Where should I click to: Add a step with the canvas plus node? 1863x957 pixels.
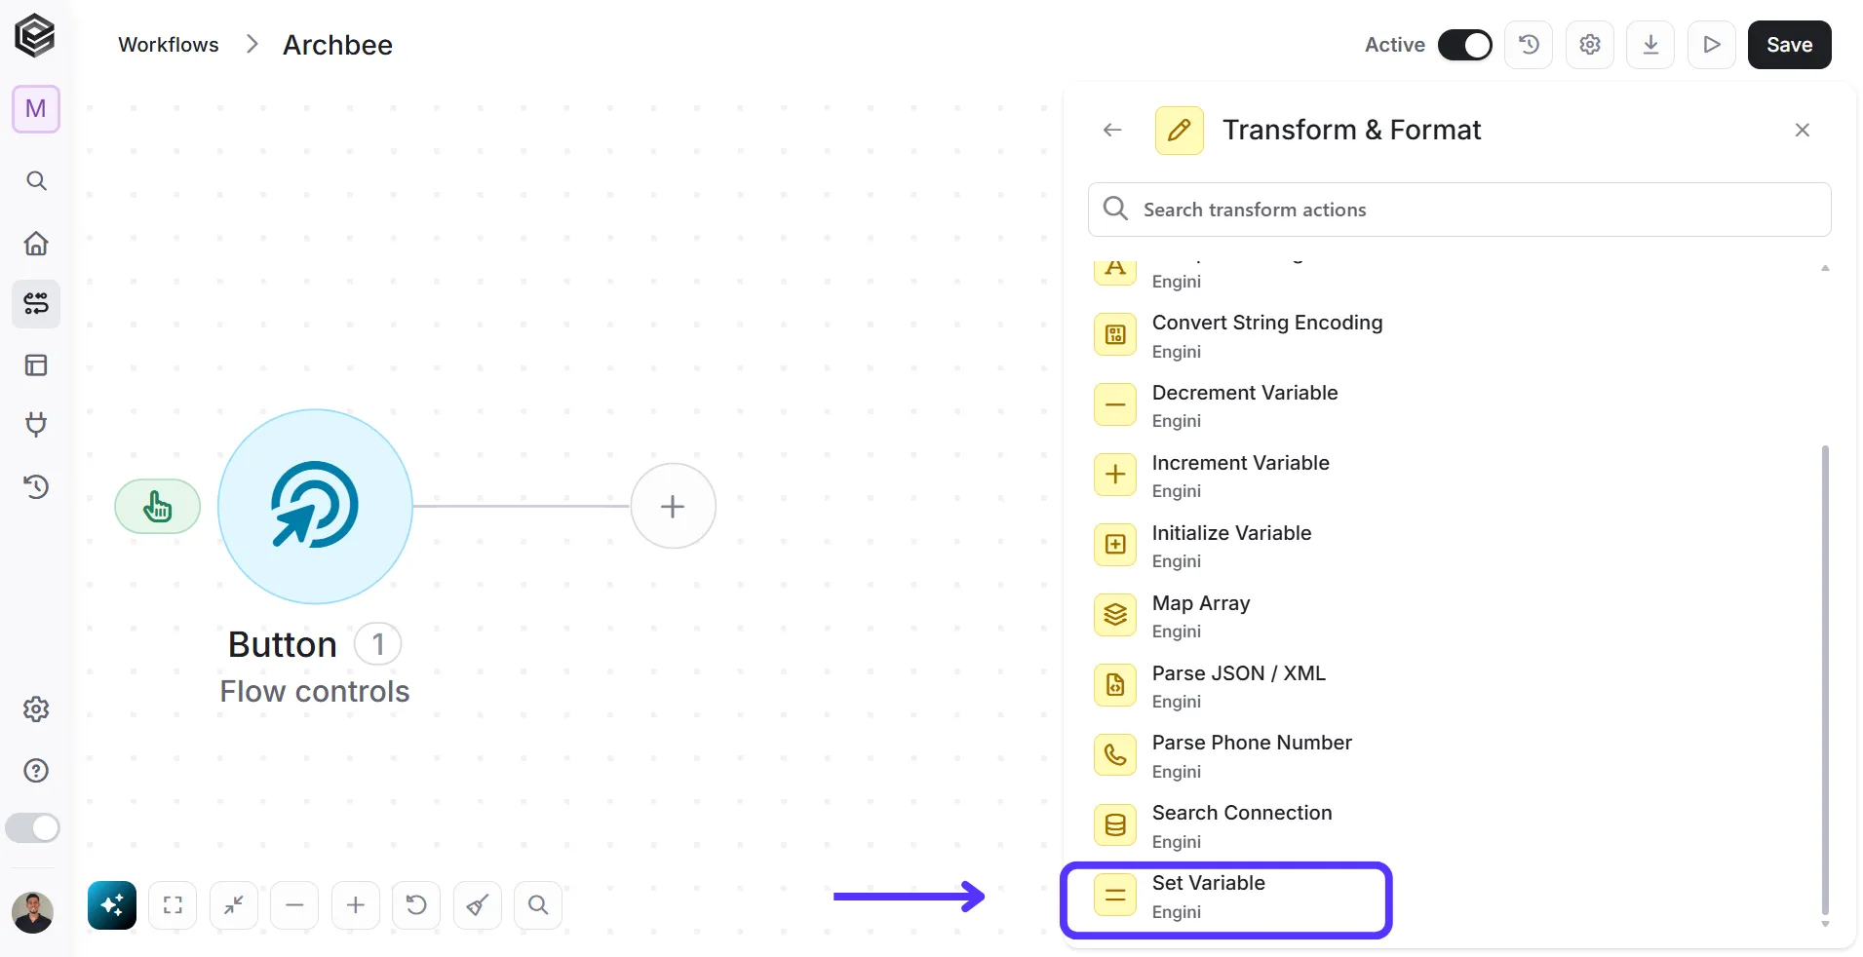(x=673, y=506)
